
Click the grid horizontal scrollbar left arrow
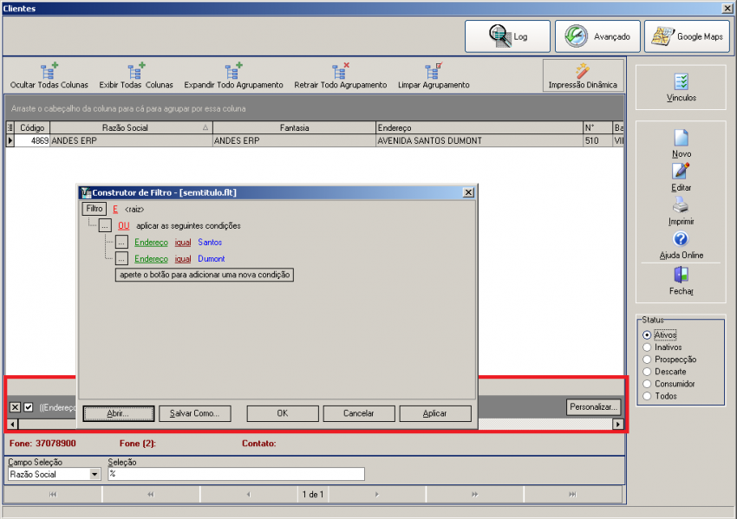click(x=13, y=424)
